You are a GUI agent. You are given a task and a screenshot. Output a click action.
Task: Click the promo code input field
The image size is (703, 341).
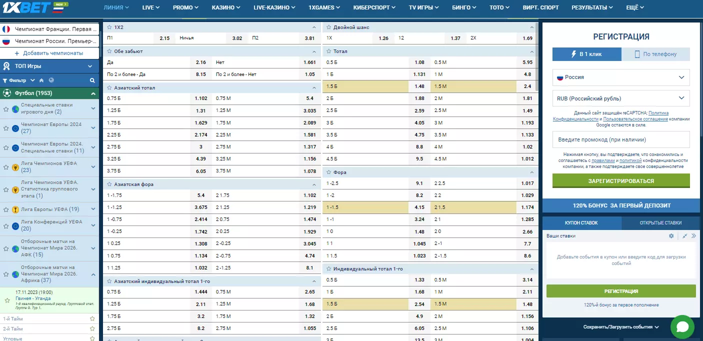coord(620,139)
